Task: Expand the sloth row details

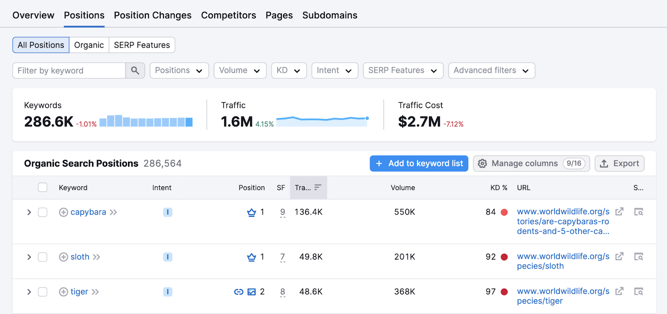Action: coord(29,257)
